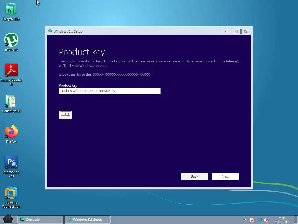Screen dimensions: 298x224
Task: Click the XXXXX-XXXXX-XXXXX-XXXXX-XXXXX sample text
Action: 121,74
